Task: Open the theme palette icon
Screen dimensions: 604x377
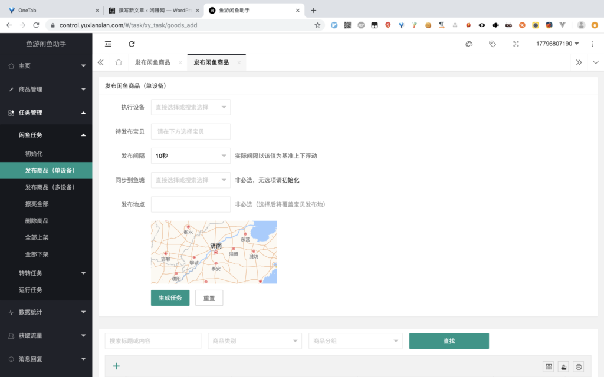Action: tap(469, 44)
